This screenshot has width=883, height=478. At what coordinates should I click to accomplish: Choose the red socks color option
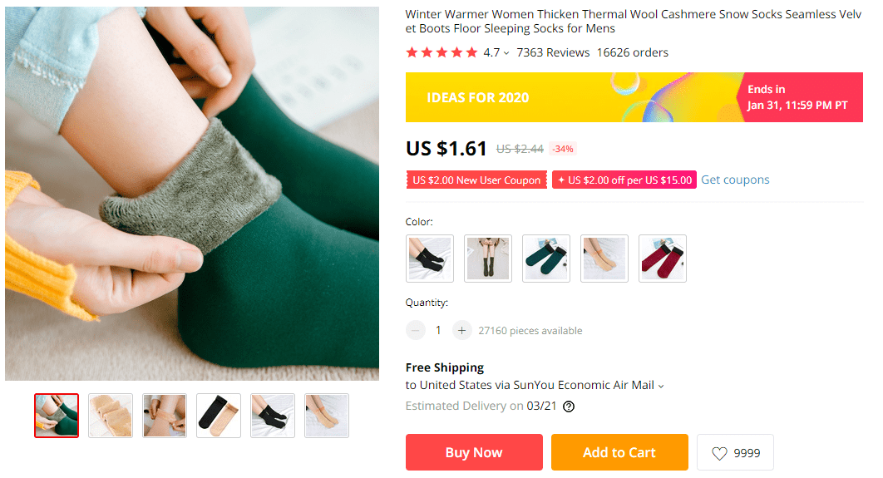[x=663, y=259]
